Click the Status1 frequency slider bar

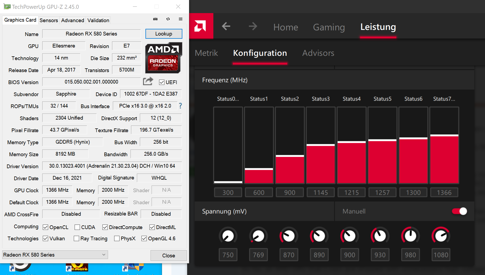click(259, 145)
